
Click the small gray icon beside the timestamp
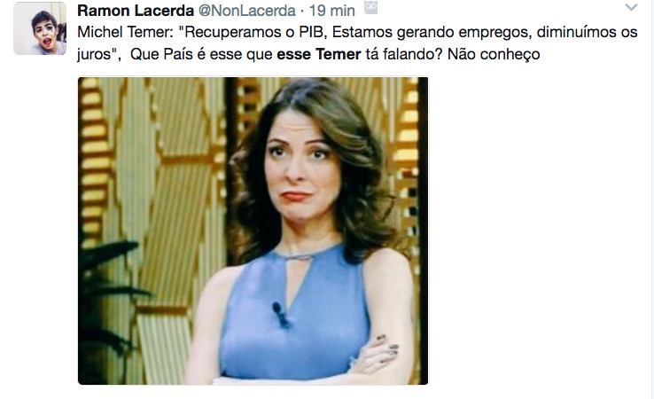(x=370, y=8)
